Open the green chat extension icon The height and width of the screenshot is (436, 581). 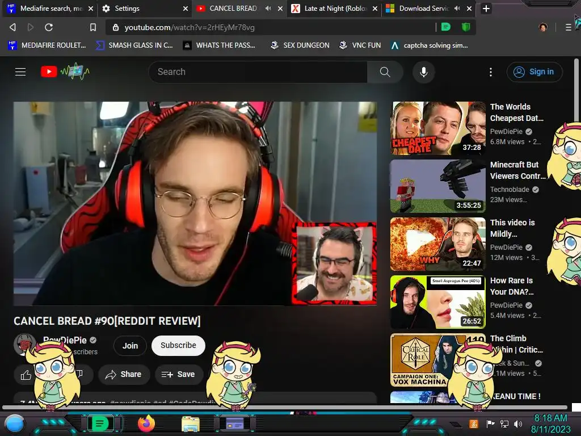point(446,27)
